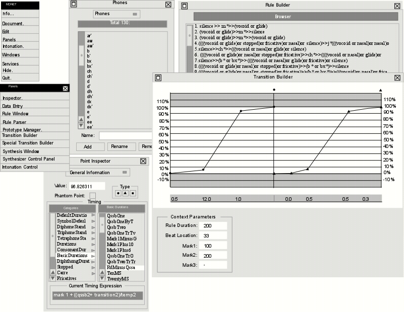
Task: Open Transition Builder from Panels menu
Action: [x=35, y=135]
